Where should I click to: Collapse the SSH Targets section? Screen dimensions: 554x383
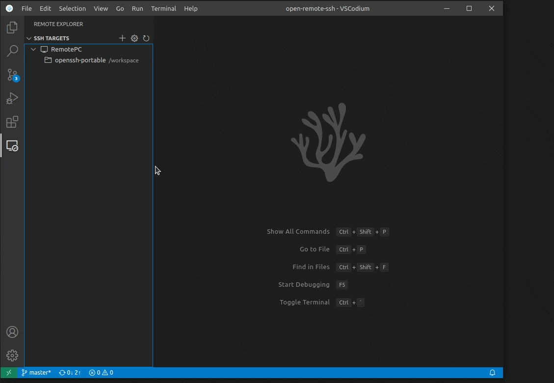pyautogui.click(x=29, y=38)
